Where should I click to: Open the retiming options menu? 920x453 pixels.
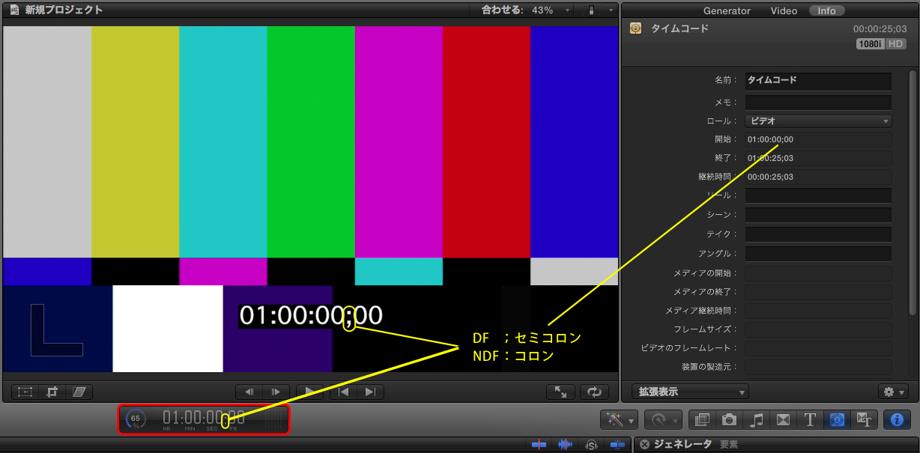pos(663,420)
